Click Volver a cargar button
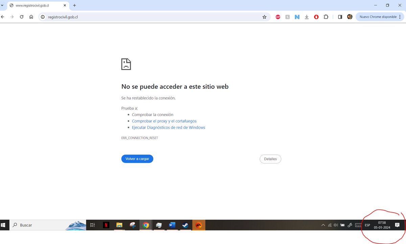The image size is (406, 244). [x=137, y=159]
